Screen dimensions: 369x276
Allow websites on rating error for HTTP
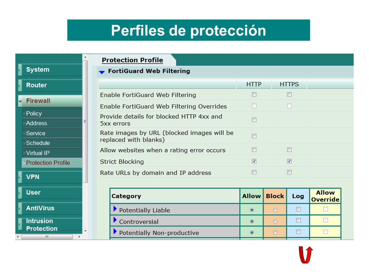pyautogui.click(x=254, y=150)
